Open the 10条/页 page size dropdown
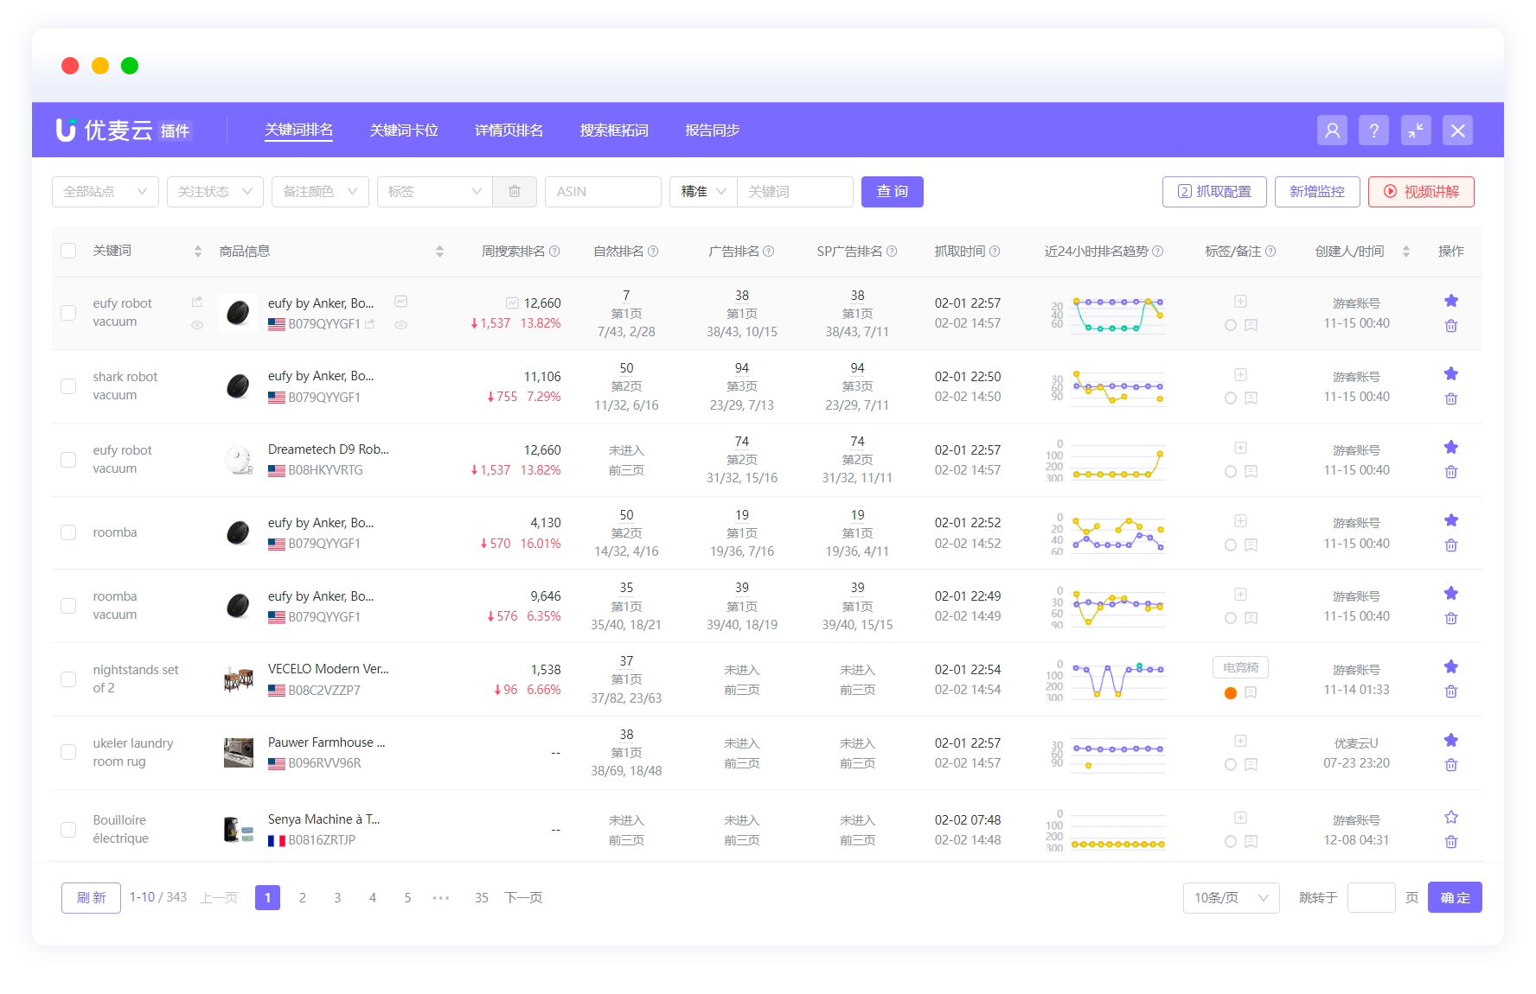1536x994 pixels. tap(1230, 898)
